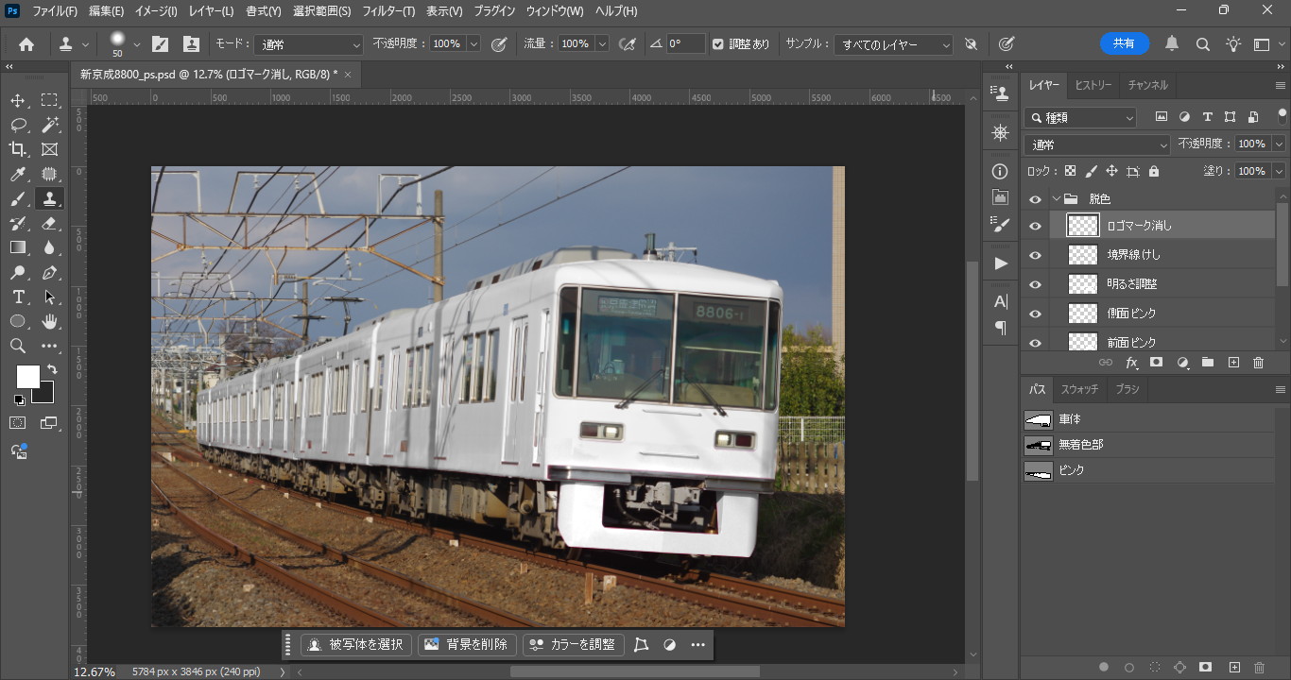Click the white foreground color swatch
Screen dimensions: 1291x680
[26, 376]
